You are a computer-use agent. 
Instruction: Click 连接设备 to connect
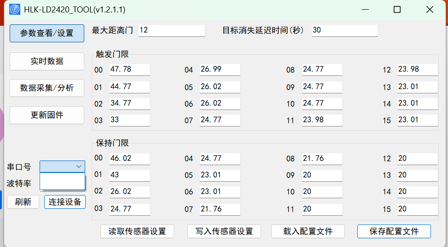tap(65, 202)
